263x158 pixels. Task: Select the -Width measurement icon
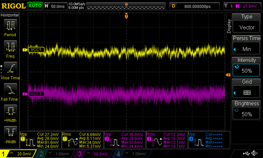point(11,132)
